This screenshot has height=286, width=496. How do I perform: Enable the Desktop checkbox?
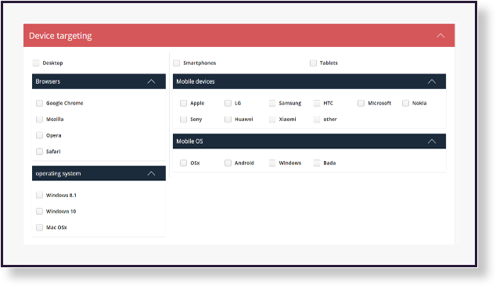36,63
